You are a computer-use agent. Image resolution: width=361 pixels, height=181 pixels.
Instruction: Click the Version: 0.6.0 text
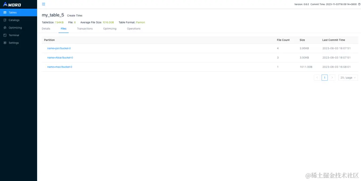[x=302, y=4]
